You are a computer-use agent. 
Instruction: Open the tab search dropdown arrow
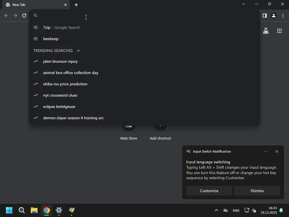pos(244,4)
